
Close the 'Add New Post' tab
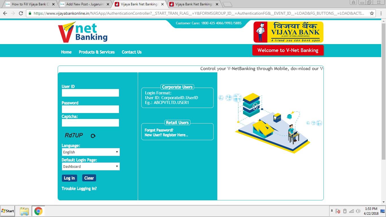(108, 4)
